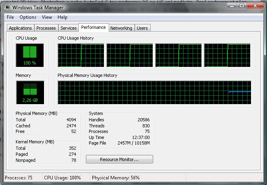Open the Help menu
The image size is (267, 185).
[x=62, y=17]
